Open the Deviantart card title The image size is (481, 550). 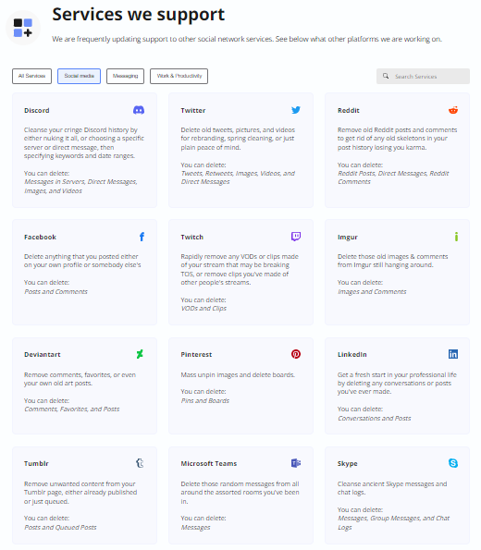(43, 355)
